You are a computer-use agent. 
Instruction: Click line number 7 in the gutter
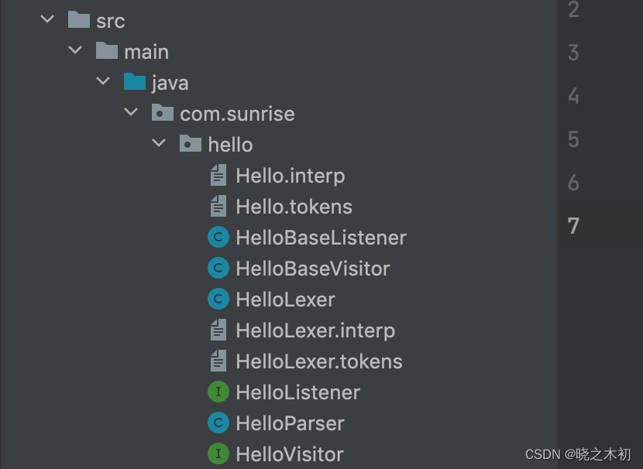573,226
